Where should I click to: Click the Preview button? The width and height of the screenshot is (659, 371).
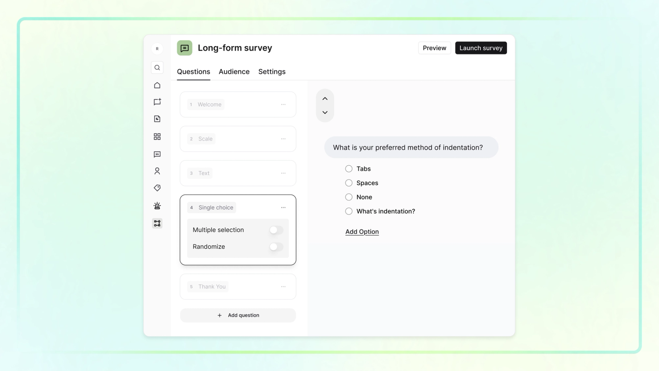pos(435,48)
